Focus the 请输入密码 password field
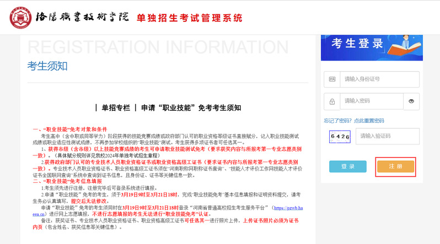The image size is (440, 244). [371, 101]
